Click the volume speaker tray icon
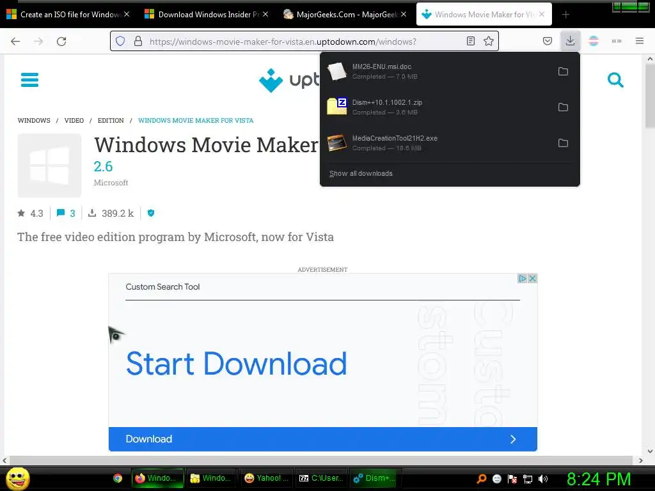 (542, 479)
